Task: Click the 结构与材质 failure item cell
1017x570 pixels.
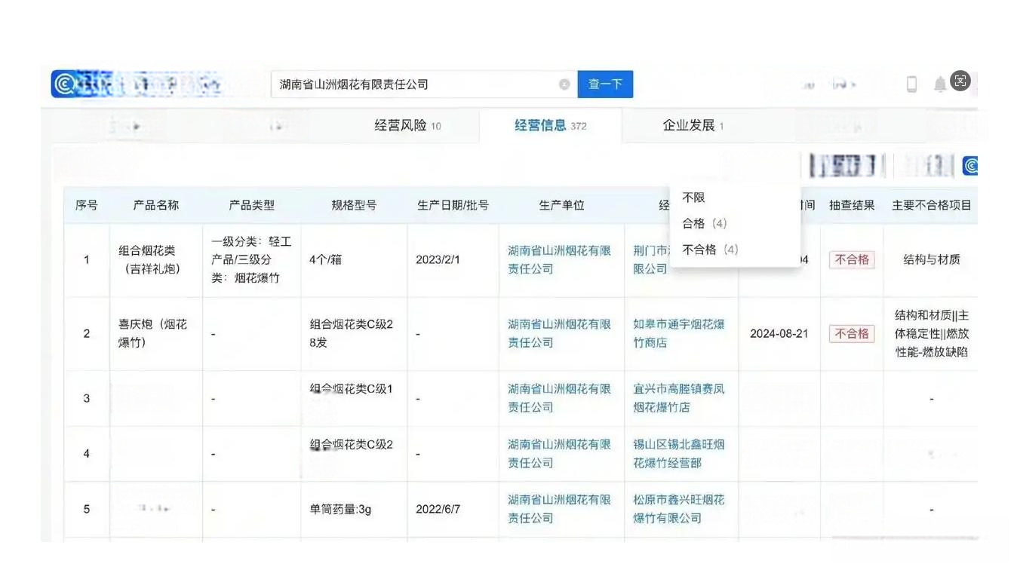Action: pos(932,259)
